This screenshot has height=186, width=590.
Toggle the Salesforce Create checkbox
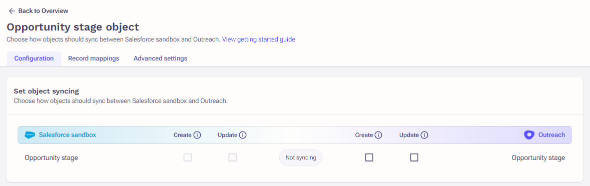pos(187,157)
